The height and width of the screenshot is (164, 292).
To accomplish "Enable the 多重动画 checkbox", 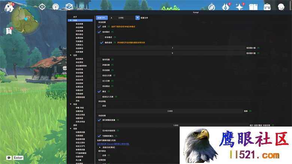I will (x=99, y=65).
